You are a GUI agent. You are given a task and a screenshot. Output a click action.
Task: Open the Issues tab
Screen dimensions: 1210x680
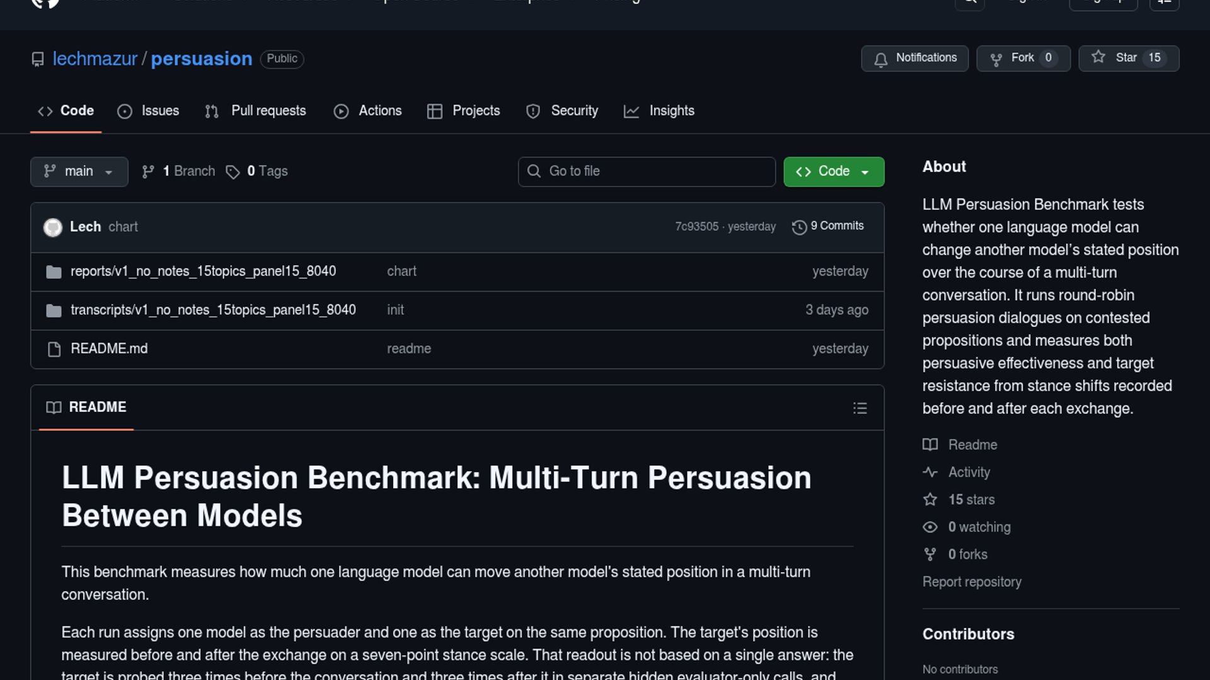point(149,111)
